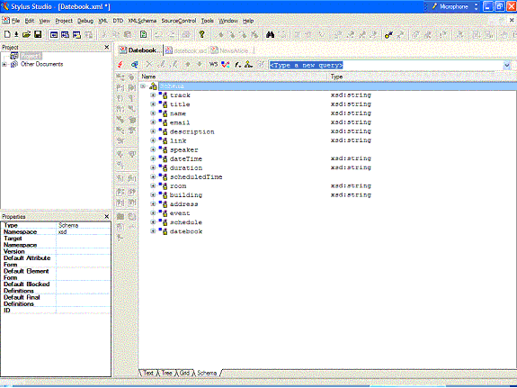
Task: Click the down-arrow icon beside the new document icon
Action: point(16,34)
